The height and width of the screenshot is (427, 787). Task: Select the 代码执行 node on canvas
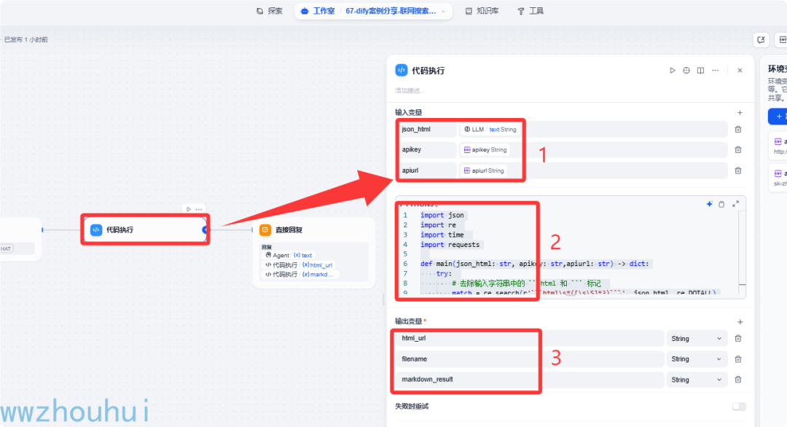(x=145, y=230)
